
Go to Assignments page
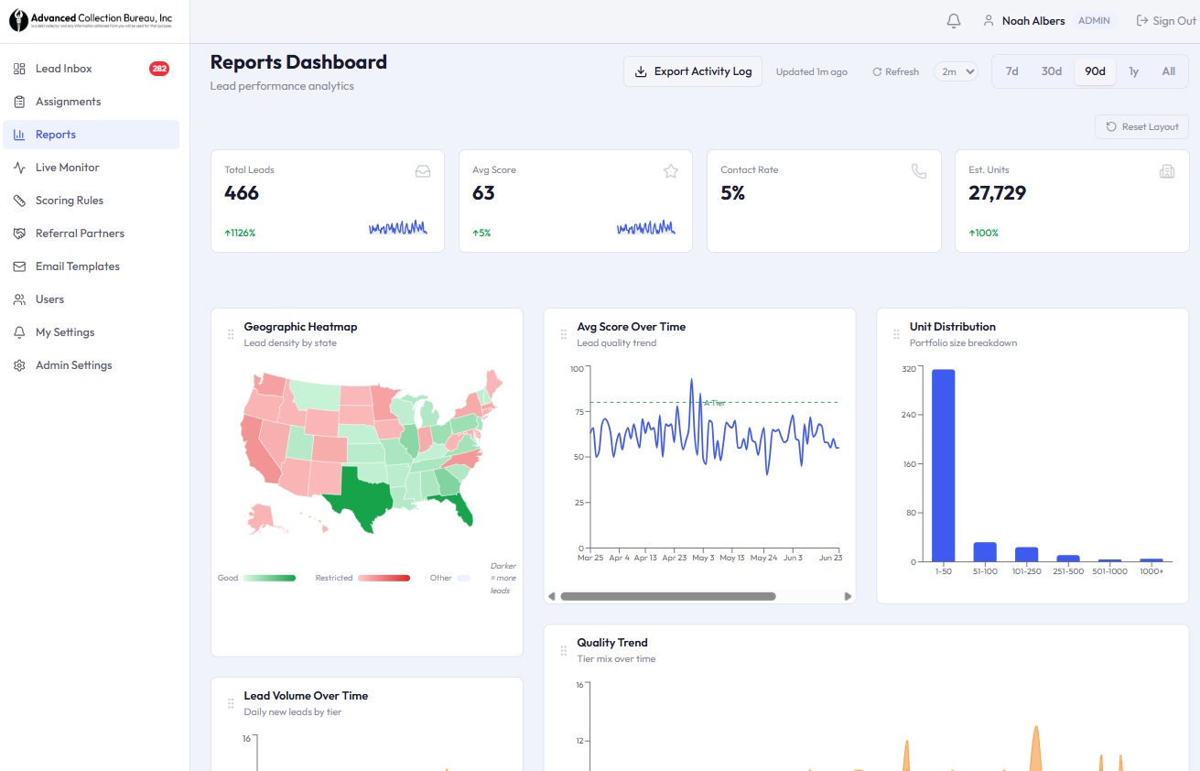click(92, 102)
